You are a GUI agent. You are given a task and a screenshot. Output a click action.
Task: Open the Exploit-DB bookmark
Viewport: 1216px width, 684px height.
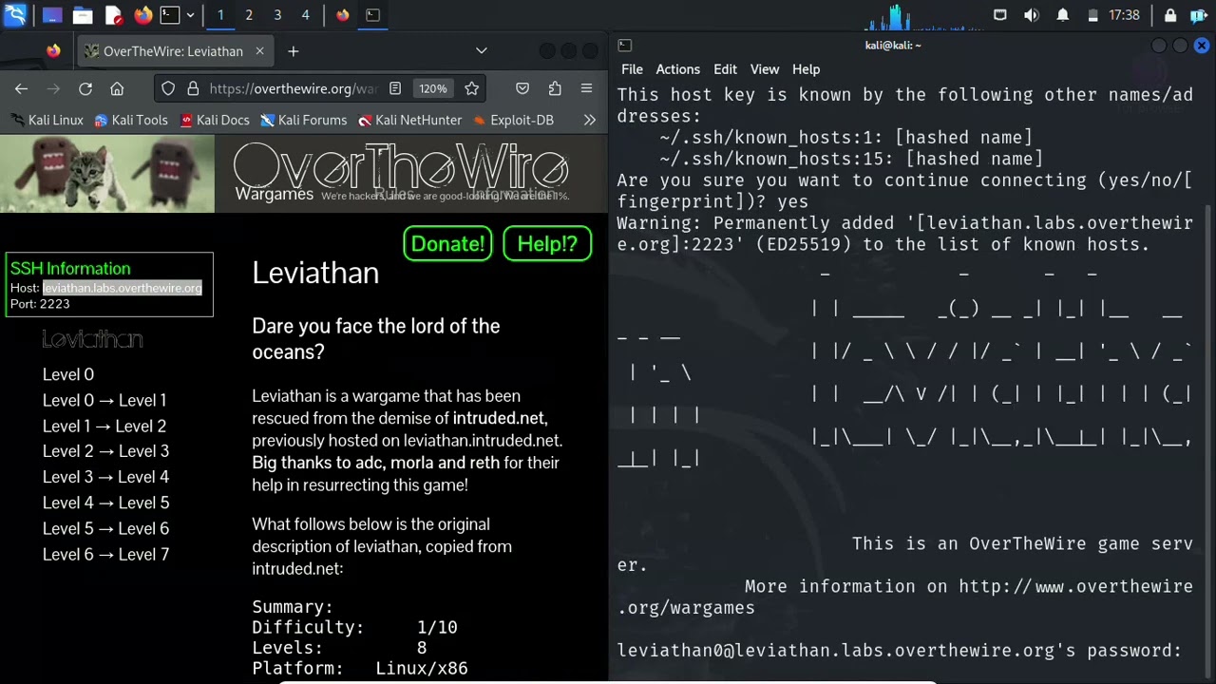pyautogui.click(x=514, y=121)
